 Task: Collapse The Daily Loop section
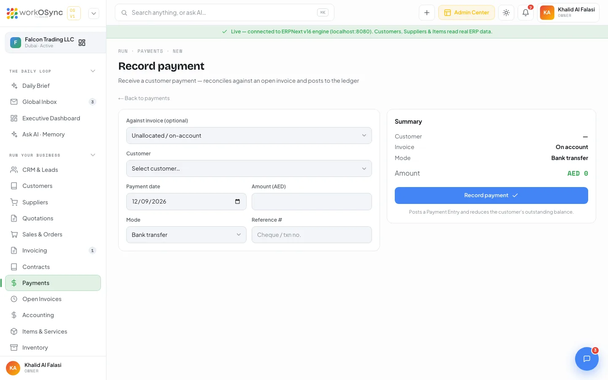[93, 71]
